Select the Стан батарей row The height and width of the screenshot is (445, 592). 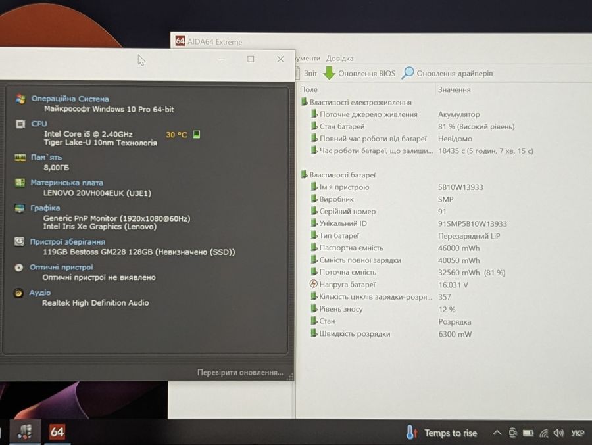[x=412, y=126]
